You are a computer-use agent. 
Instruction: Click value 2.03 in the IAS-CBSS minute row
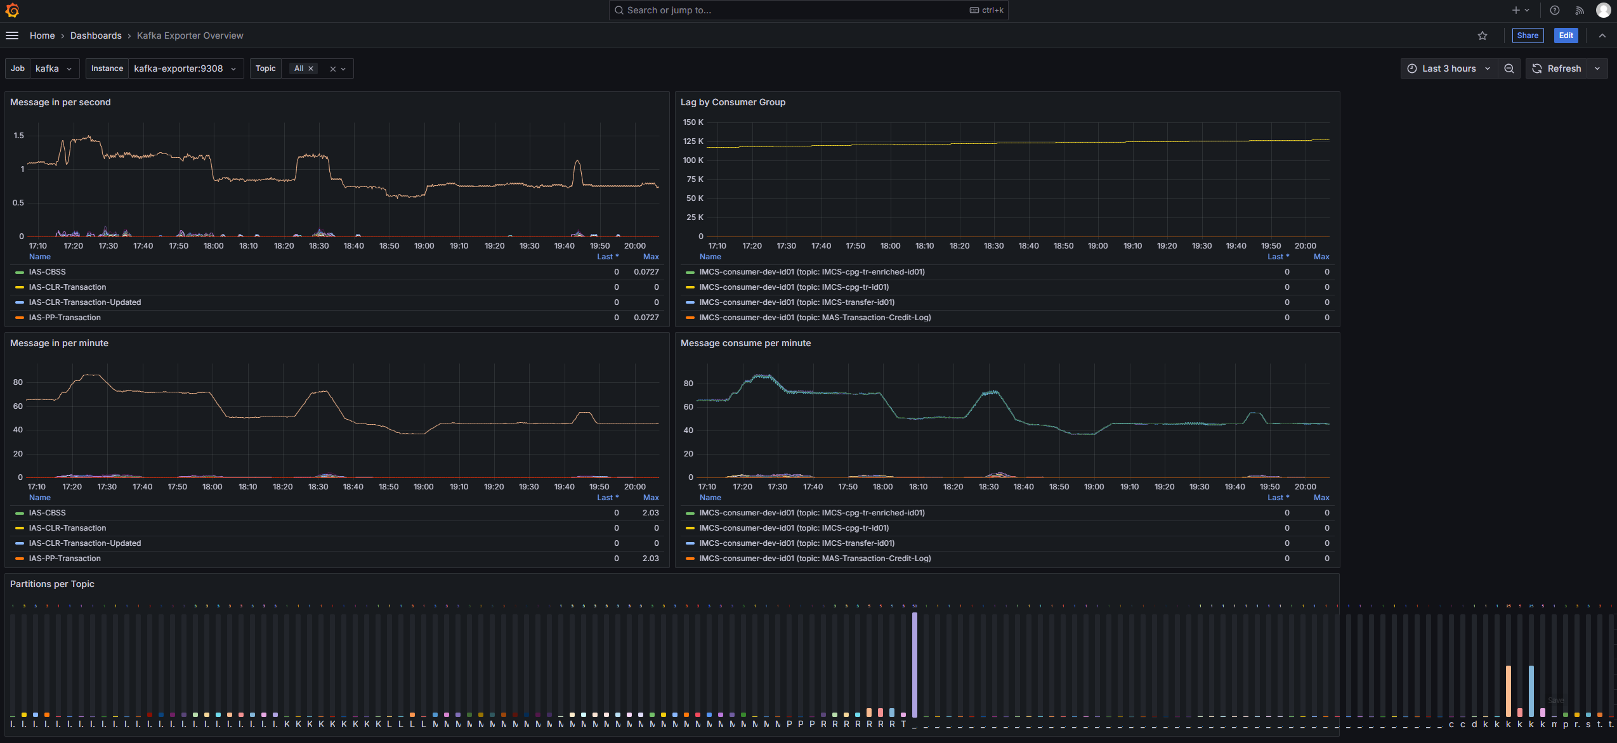click(650, 513)
